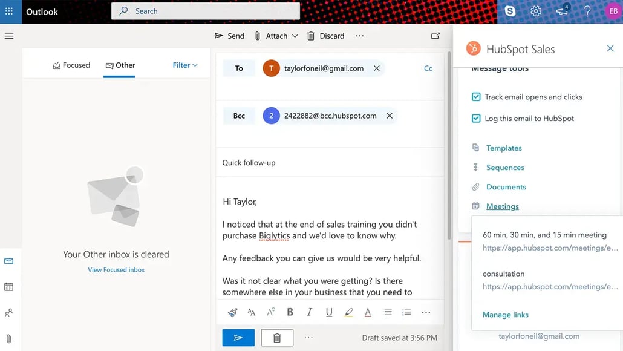The width and height of the screenshot is (623, 351).
Task: Click the Increase font size superscript icon
Action: 271,312
